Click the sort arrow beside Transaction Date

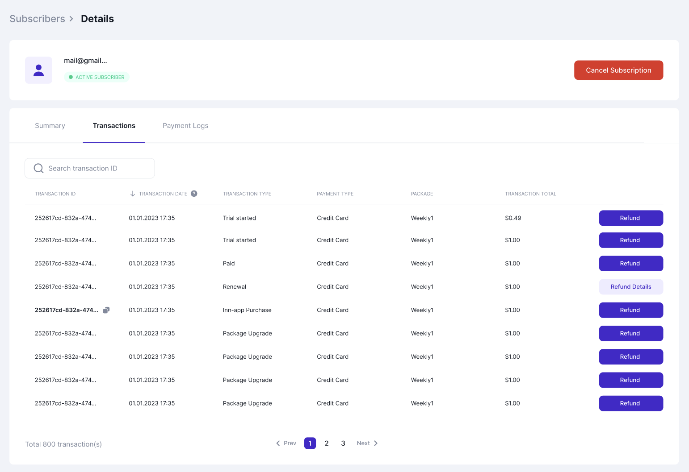click(133, 194)
